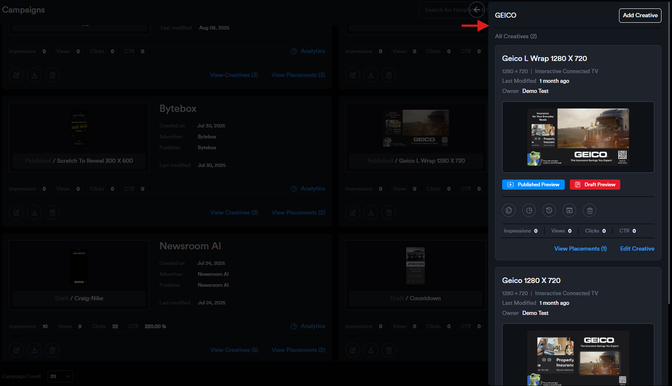Open Published Preview of Geico L Wrap
Screen dimensions: 672x386
click(x=533, y=185)
